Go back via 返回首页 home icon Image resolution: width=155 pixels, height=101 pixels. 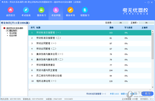[x=11, y=10]
